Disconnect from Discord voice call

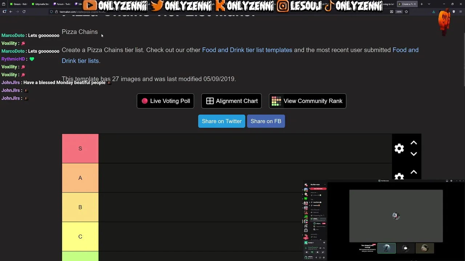pos(324,248)
